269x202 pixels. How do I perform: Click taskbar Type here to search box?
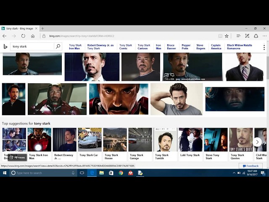pyautogui.click(x=44, y=173)
